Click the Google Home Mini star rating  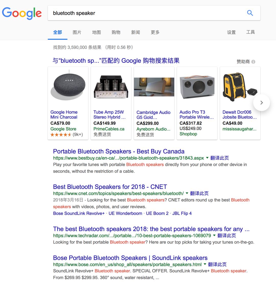click(61, 135)
